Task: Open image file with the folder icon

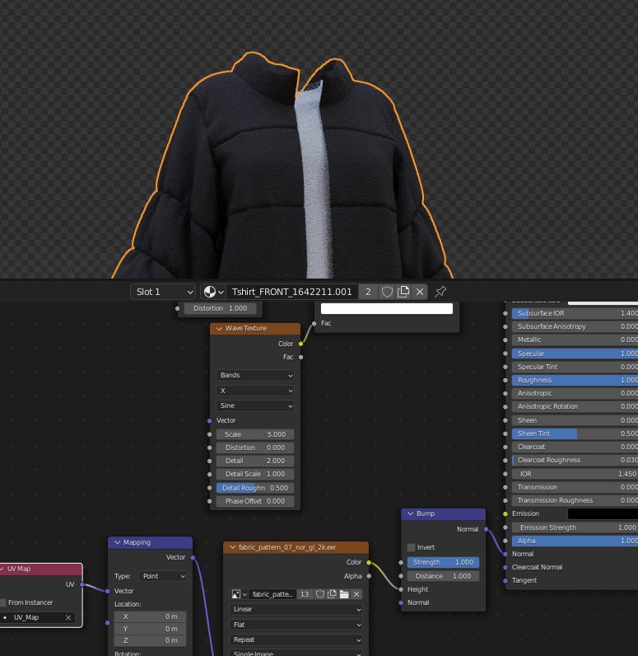Action: tap(344, 594)
